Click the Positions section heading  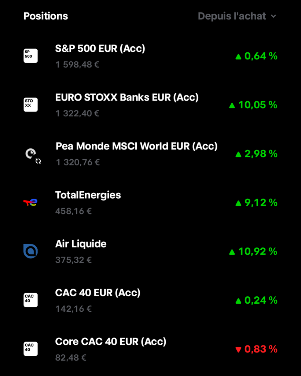point(46,16)
